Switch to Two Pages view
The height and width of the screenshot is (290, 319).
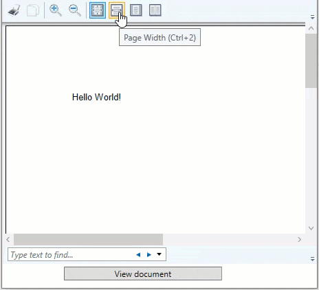click(x=155, y=10)
